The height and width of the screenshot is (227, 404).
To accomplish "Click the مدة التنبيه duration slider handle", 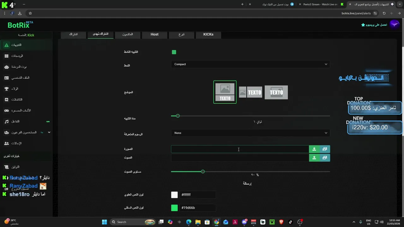I will click(x=178, y=116).
